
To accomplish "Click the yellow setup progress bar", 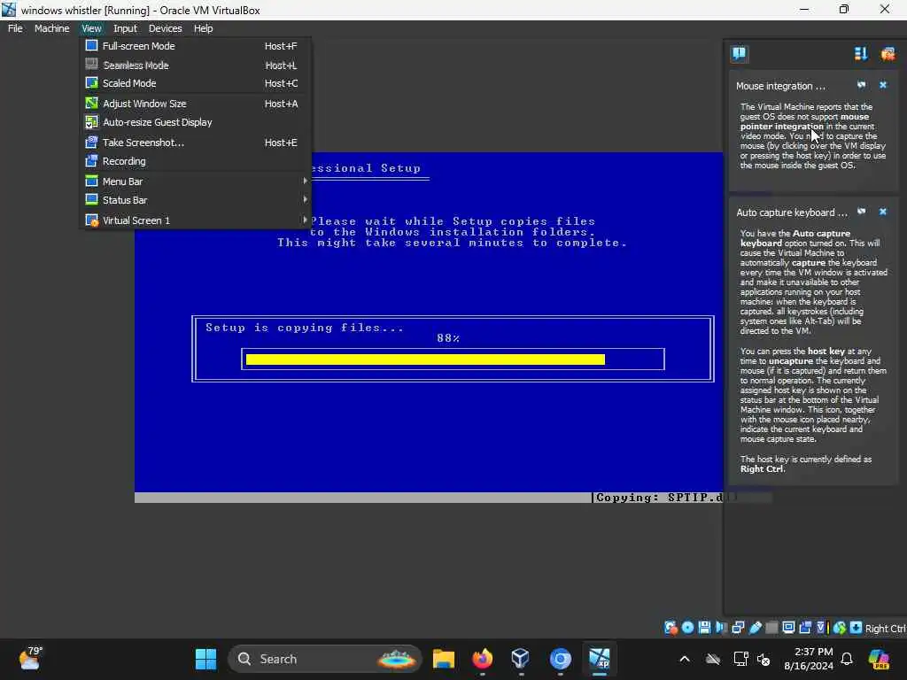I will 425,359.
